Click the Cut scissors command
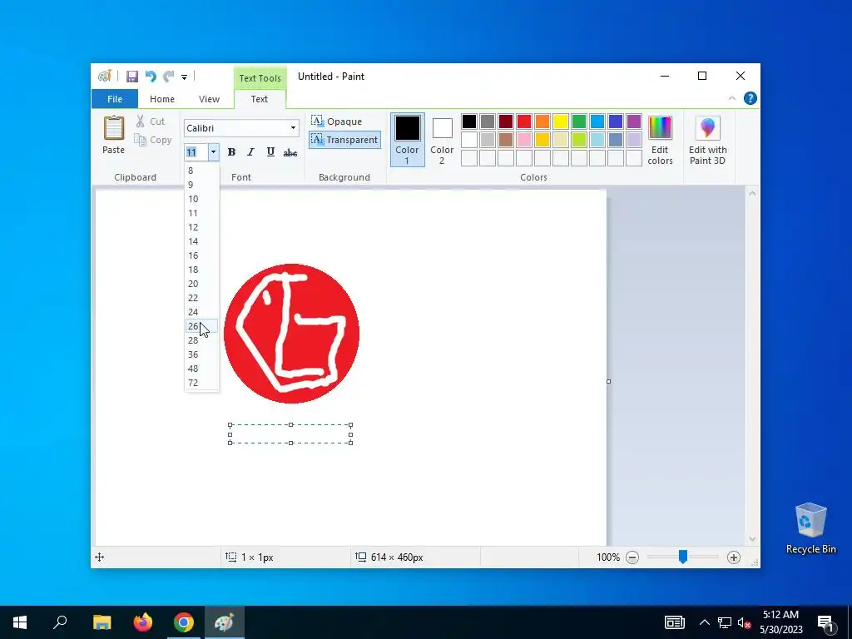Screen dimensions: 852x639 click(151, 121)
